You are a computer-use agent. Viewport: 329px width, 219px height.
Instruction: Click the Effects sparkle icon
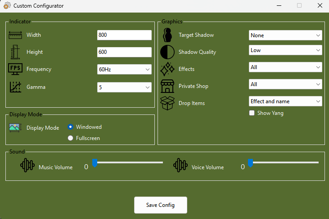(x=167, y=69)
